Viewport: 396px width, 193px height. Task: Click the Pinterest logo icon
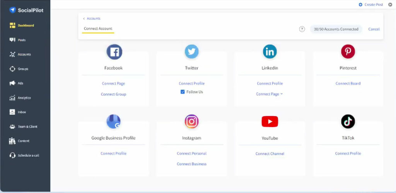348,52
